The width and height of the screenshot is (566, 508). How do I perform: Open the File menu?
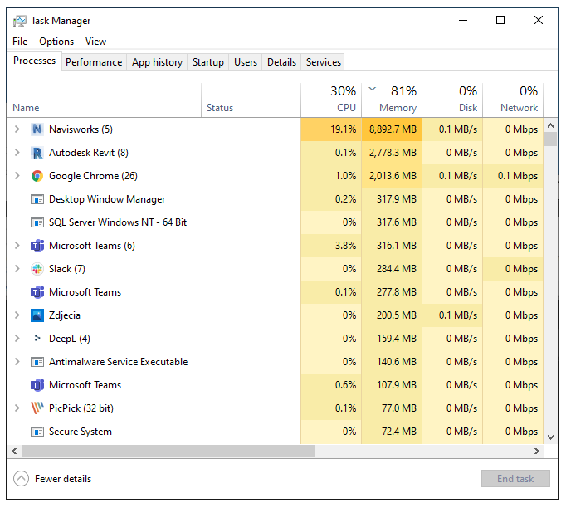coord(20,42)
